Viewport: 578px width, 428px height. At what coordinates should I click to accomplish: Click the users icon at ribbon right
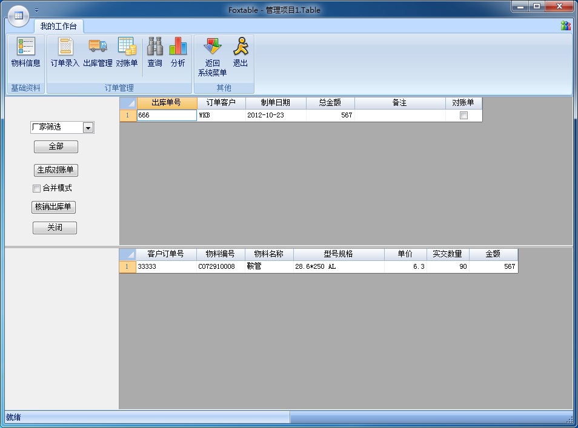tap(565, 25)
